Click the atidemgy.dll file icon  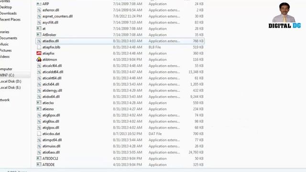39,90
